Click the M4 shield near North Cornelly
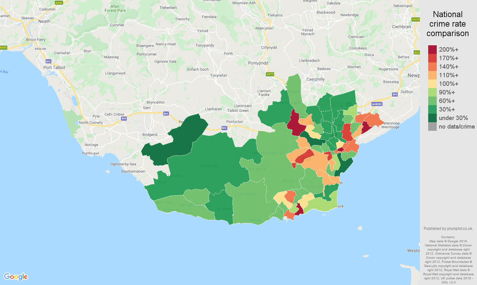Image resolution: width=477 pixels, height=285 pixels. point(124,118)
